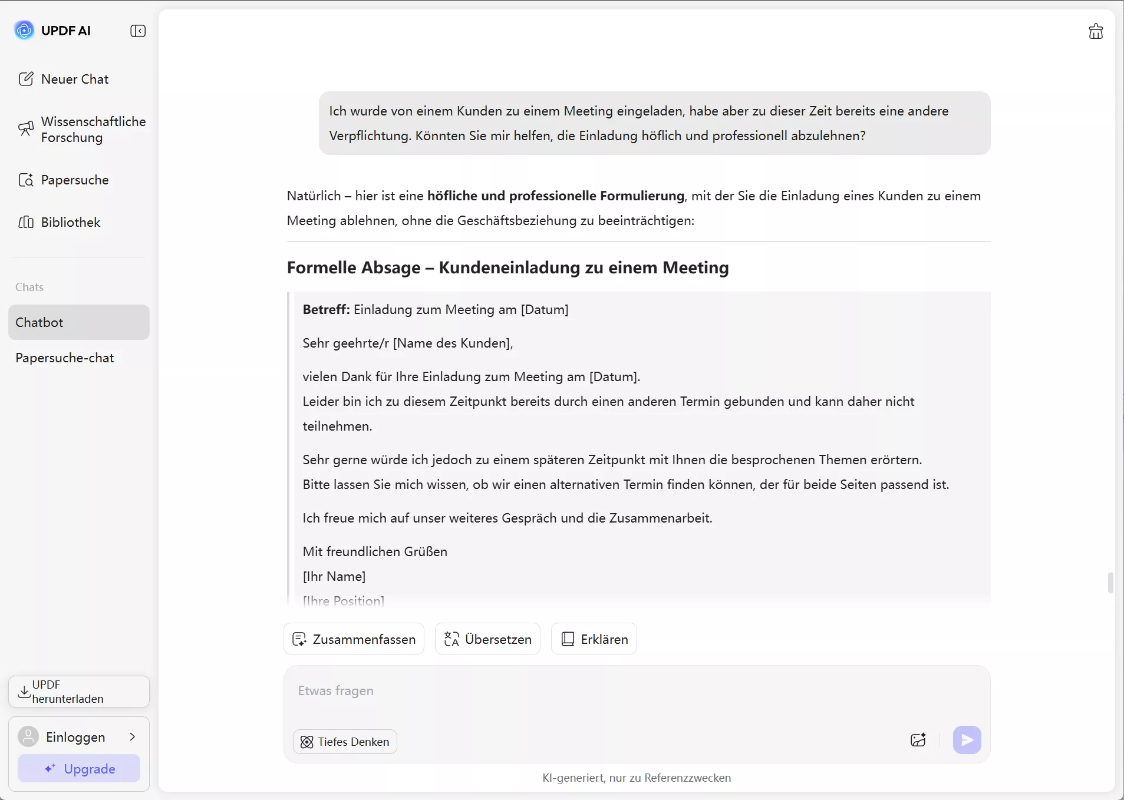
Task: Clear the conversation with the broom icon
Action: [x=1095, y=31]
